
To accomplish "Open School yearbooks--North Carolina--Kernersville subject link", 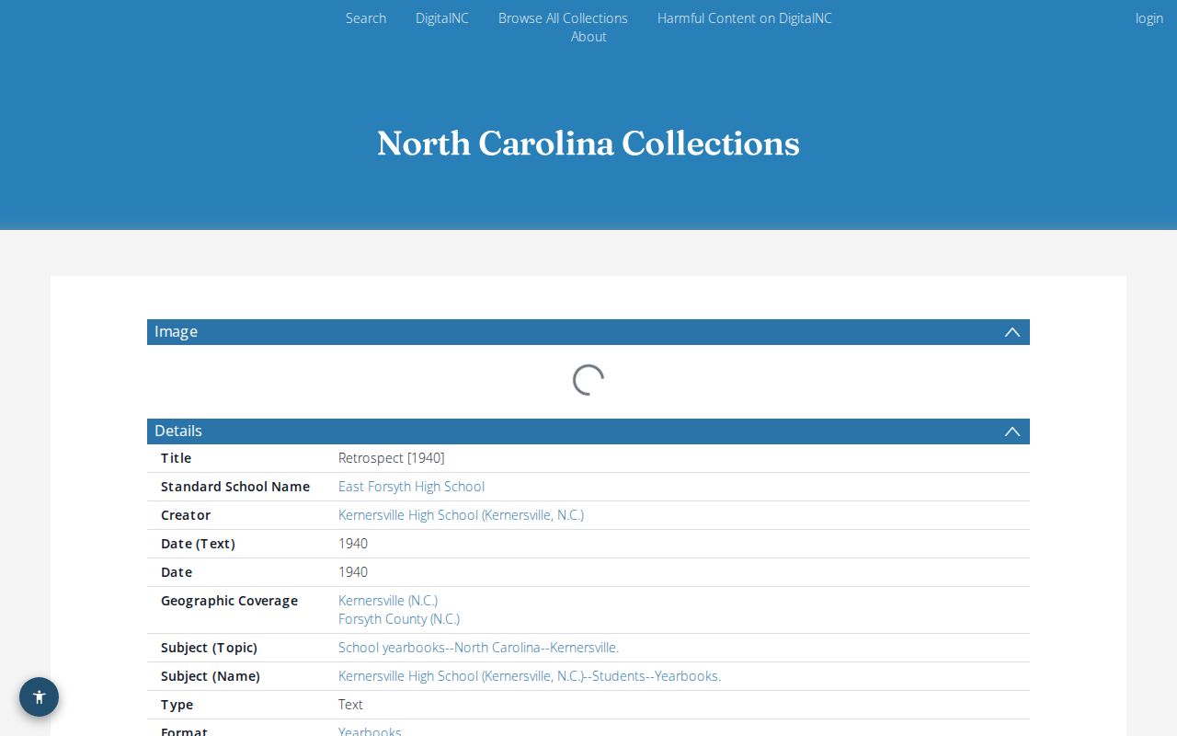I will 478,648.
